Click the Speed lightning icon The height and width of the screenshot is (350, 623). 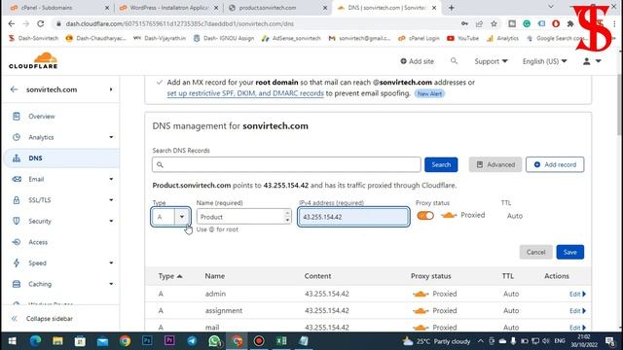click(17, 262)
